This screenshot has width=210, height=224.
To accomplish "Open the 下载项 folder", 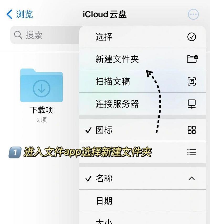I will (x=41, y=85).
